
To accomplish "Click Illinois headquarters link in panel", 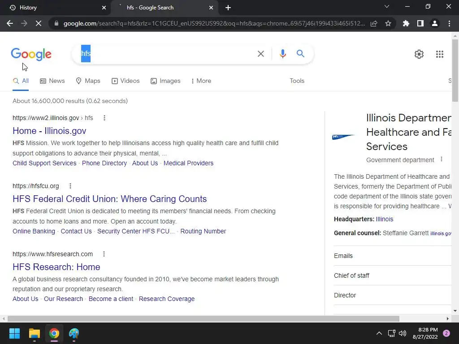I will pyautogui.click(x=384, y=219).
